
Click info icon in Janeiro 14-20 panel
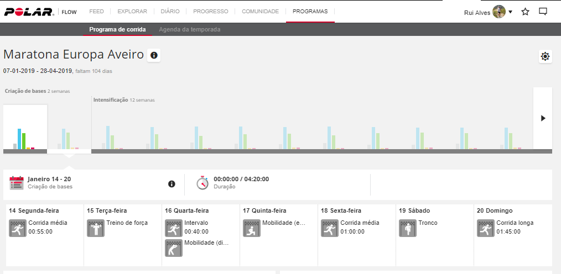click(x=172, y=184)
